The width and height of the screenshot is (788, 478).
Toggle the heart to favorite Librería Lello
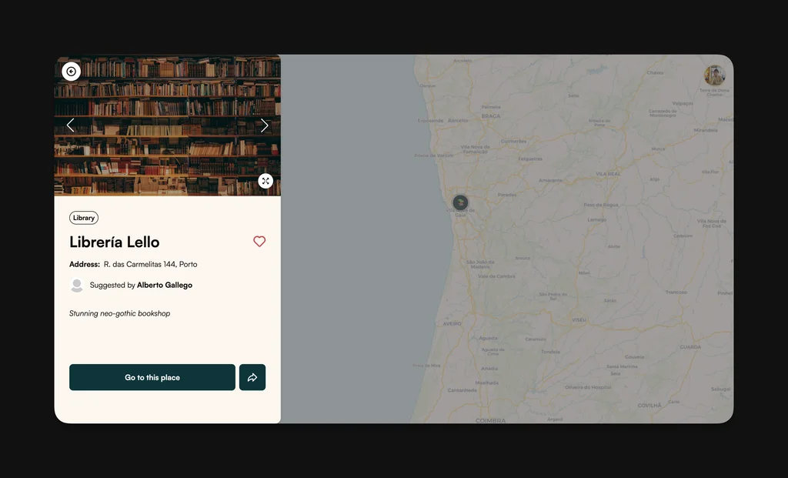tap(259, 242)
